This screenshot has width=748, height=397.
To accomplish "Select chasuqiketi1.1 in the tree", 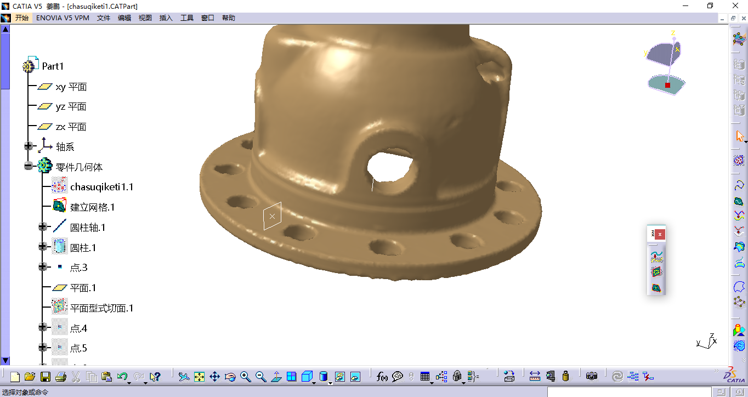I will (x=101, y=187).
